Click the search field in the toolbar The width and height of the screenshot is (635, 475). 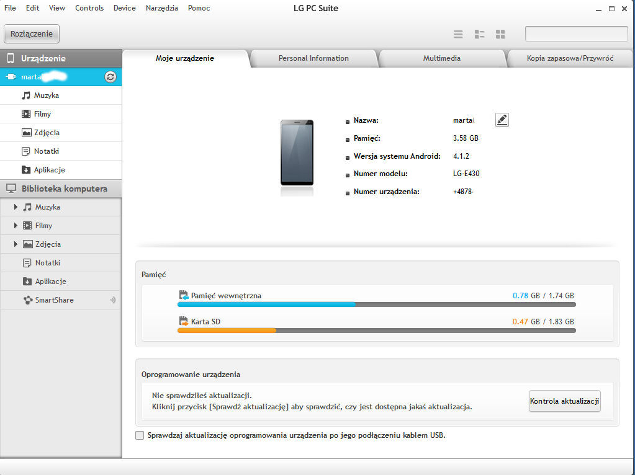click(x=576, y=34)
